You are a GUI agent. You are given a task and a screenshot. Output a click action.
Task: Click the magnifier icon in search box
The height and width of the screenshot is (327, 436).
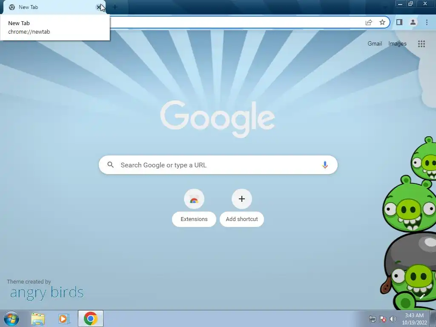(110, 165)
